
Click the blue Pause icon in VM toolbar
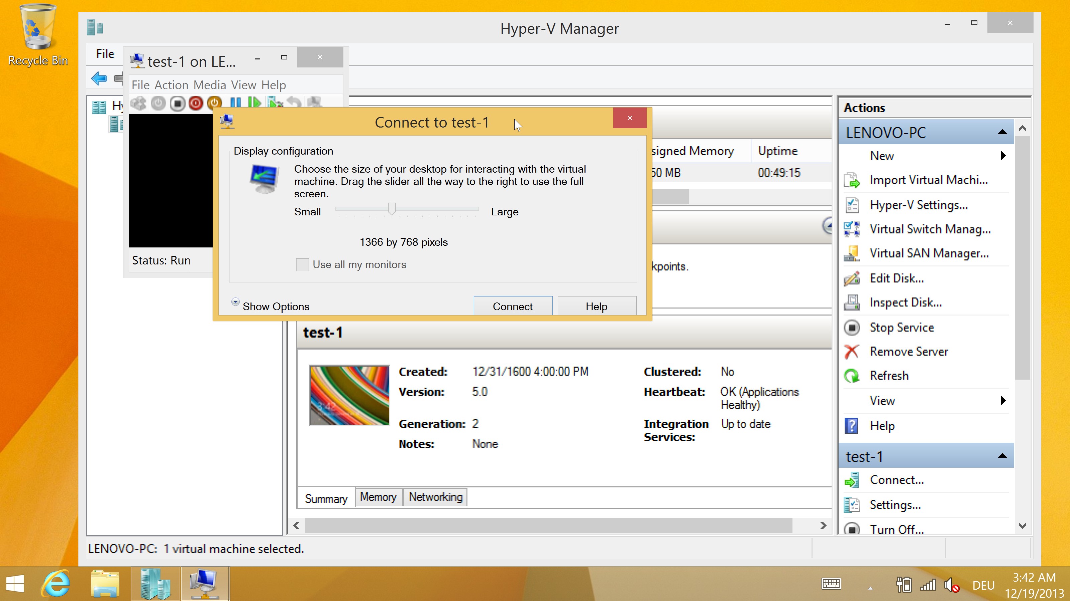[235, 102]
